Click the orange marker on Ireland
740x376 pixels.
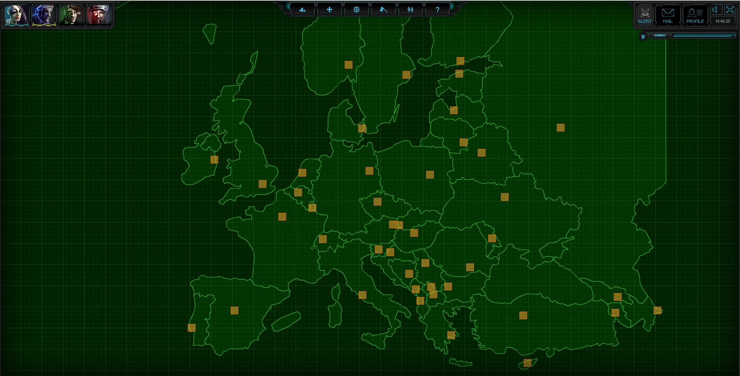point(214,160)
